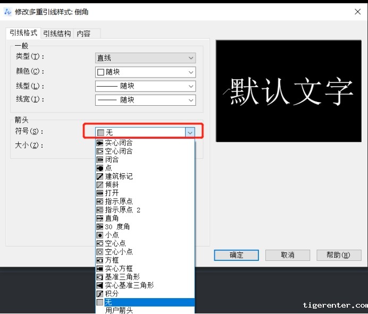Select the 实心基准三角形 arrowhead icon

100,285
